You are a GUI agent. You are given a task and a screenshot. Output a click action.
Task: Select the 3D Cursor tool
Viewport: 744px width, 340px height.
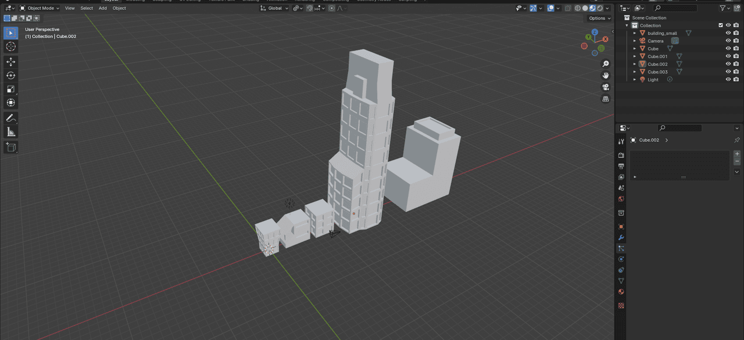(x=10, y=46)
